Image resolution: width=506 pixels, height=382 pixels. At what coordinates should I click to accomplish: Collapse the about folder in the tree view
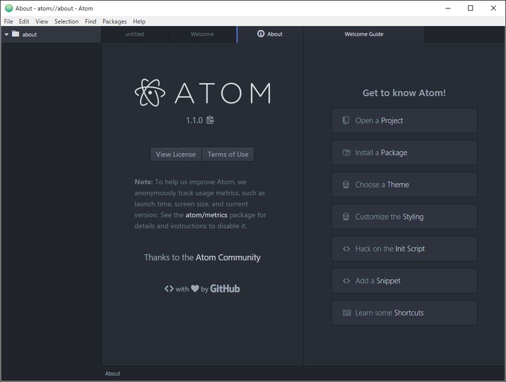point(6,34)
